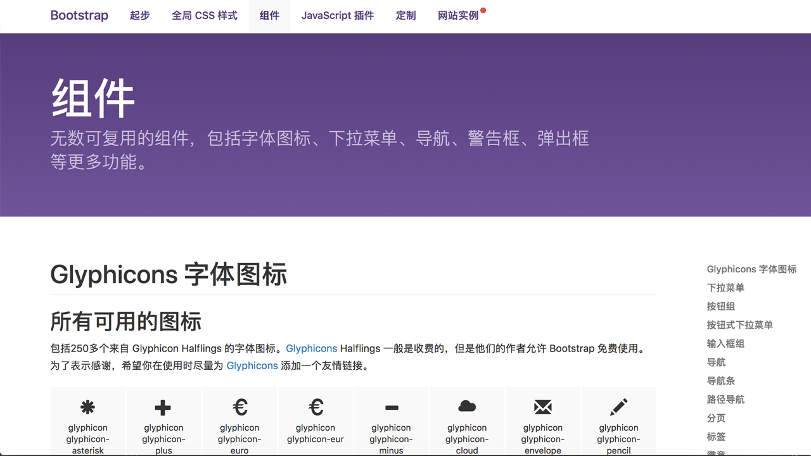Click the Glyphicons 字体图标 main heading
Viewport: 811px width, 456px height.
tap(169, 275)
